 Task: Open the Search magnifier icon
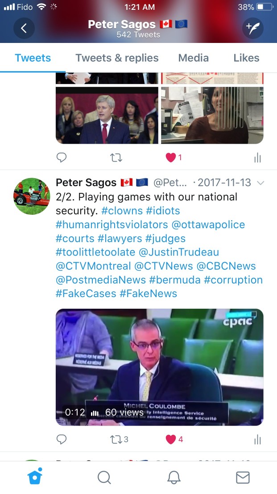(x=104, y=477)
